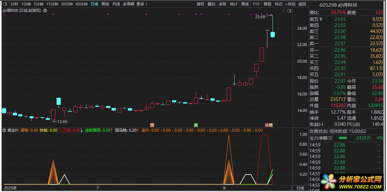This screenshot has width=387, height=192.
Task: Select the 30分钟 period tab
Action: [67, 4]
